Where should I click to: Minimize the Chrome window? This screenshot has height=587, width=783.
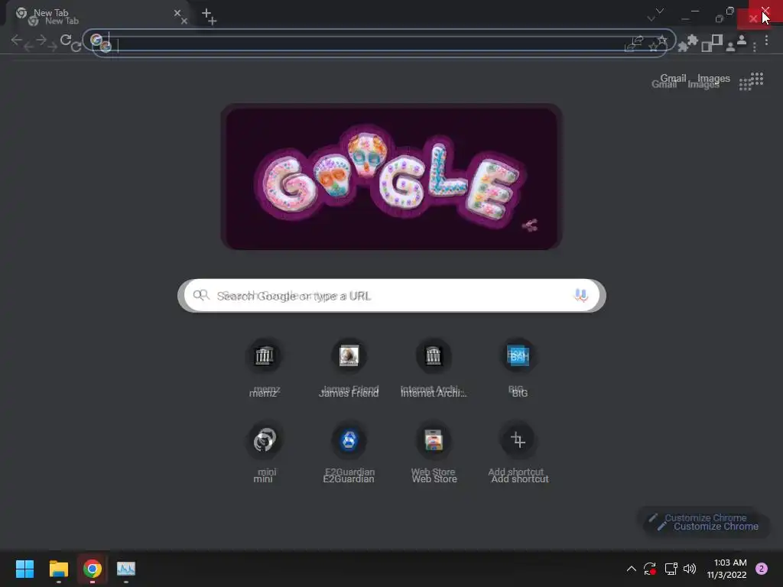coord(694,11)
